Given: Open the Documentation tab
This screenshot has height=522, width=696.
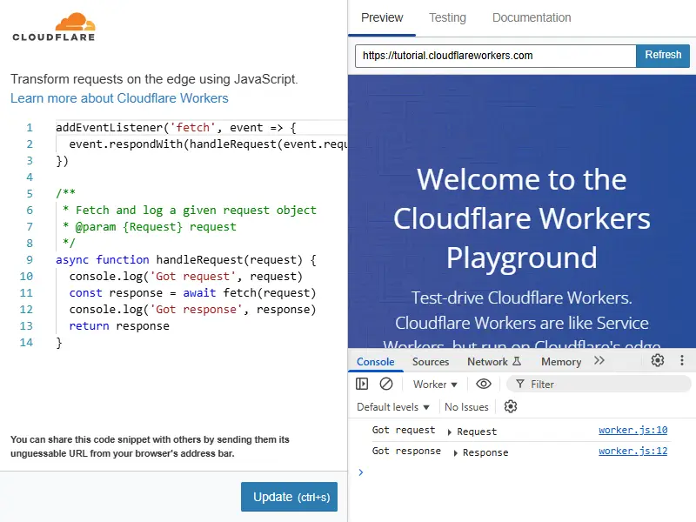Looking at the screenshot, I should click(532, 17).
